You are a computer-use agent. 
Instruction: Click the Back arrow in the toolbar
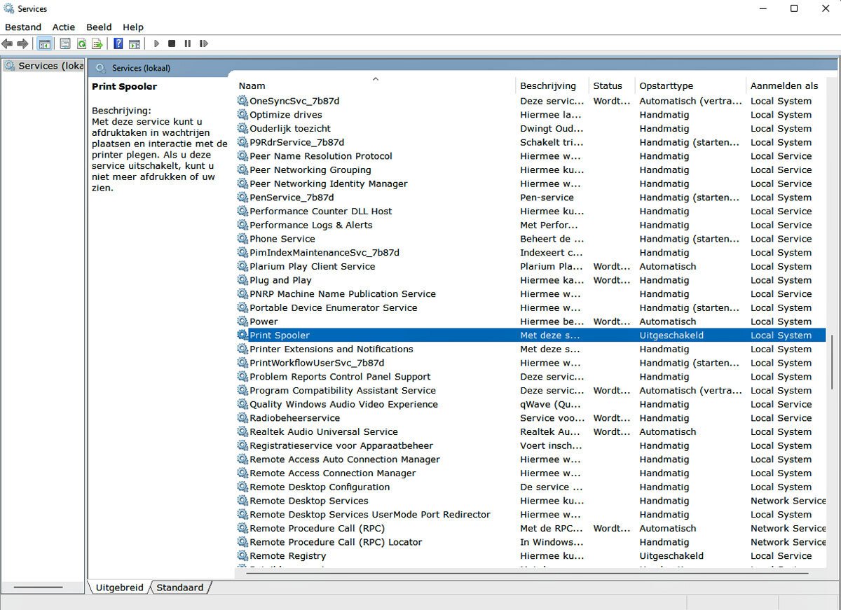click(x=8, y=43)
